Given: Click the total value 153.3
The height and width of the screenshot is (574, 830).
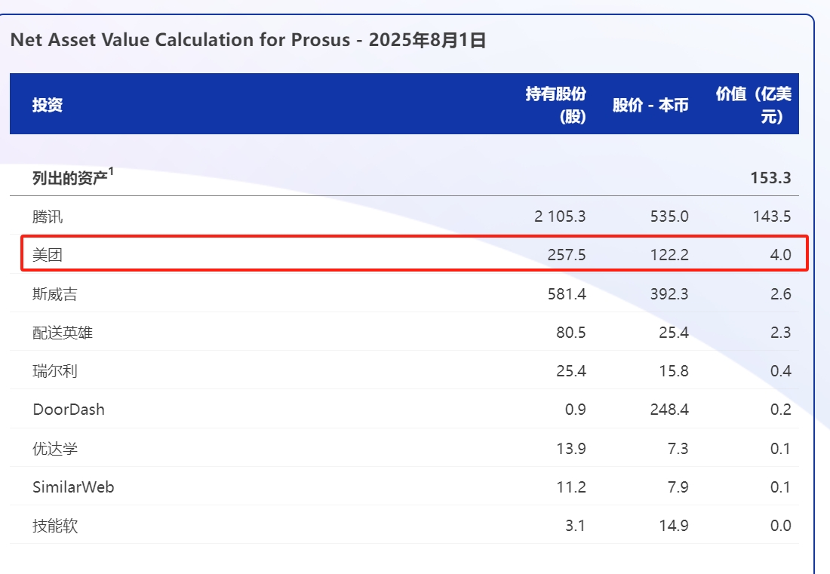Looking at the screenshot, I should pos(770,178).
